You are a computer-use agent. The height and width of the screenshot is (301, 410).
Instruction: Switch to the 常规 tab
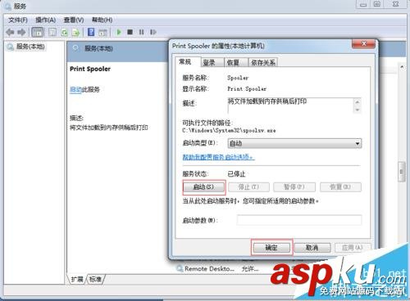[187, 61]
